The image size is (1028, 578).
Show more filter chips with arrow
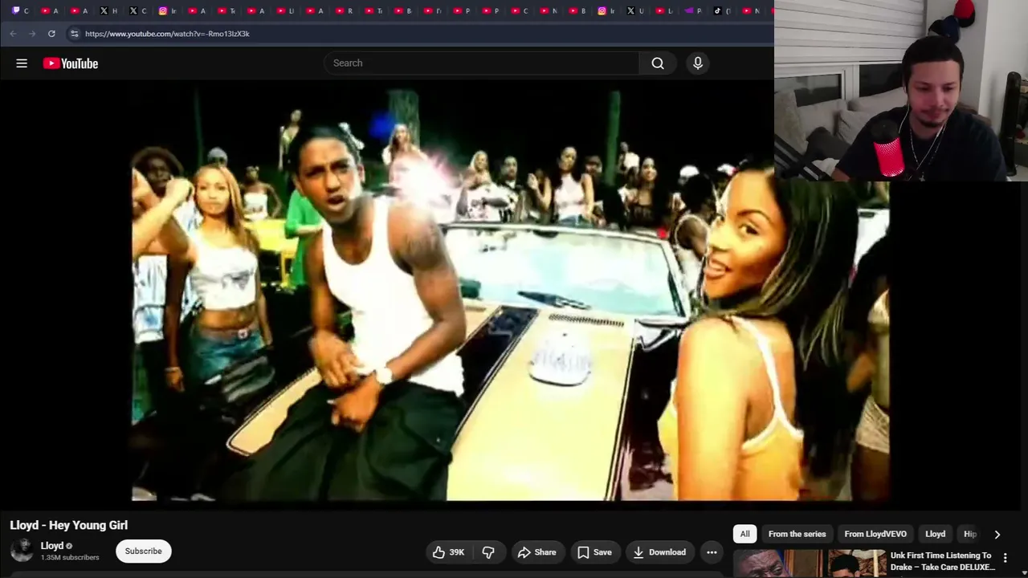point(997,534)
